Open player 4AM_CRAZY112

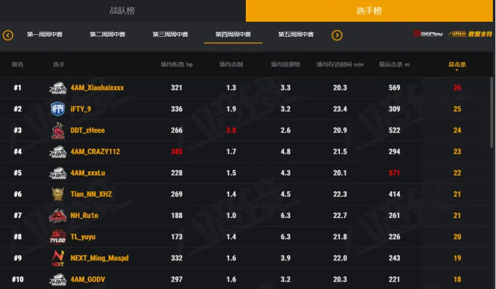[95, 151]
